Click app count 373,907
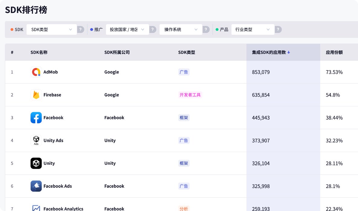Screen dimensions: 358x211 tap(261, 141)
